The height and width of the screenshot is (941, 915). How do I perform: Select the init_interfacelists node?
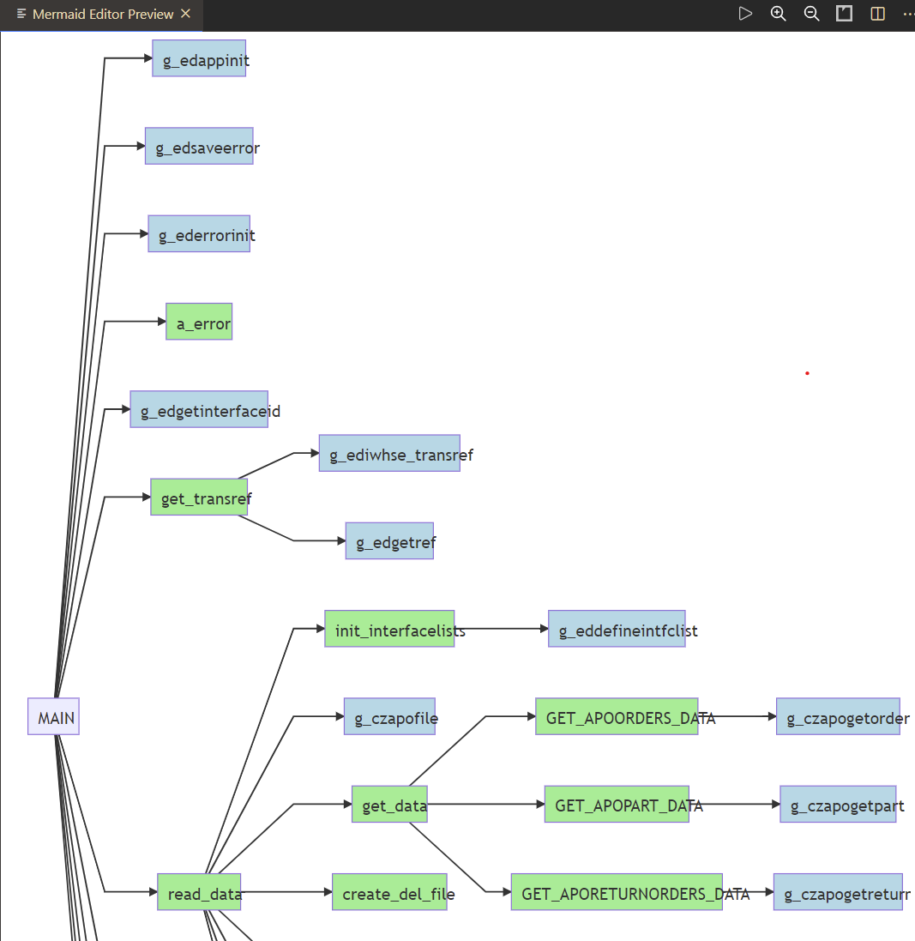[389, 629]
